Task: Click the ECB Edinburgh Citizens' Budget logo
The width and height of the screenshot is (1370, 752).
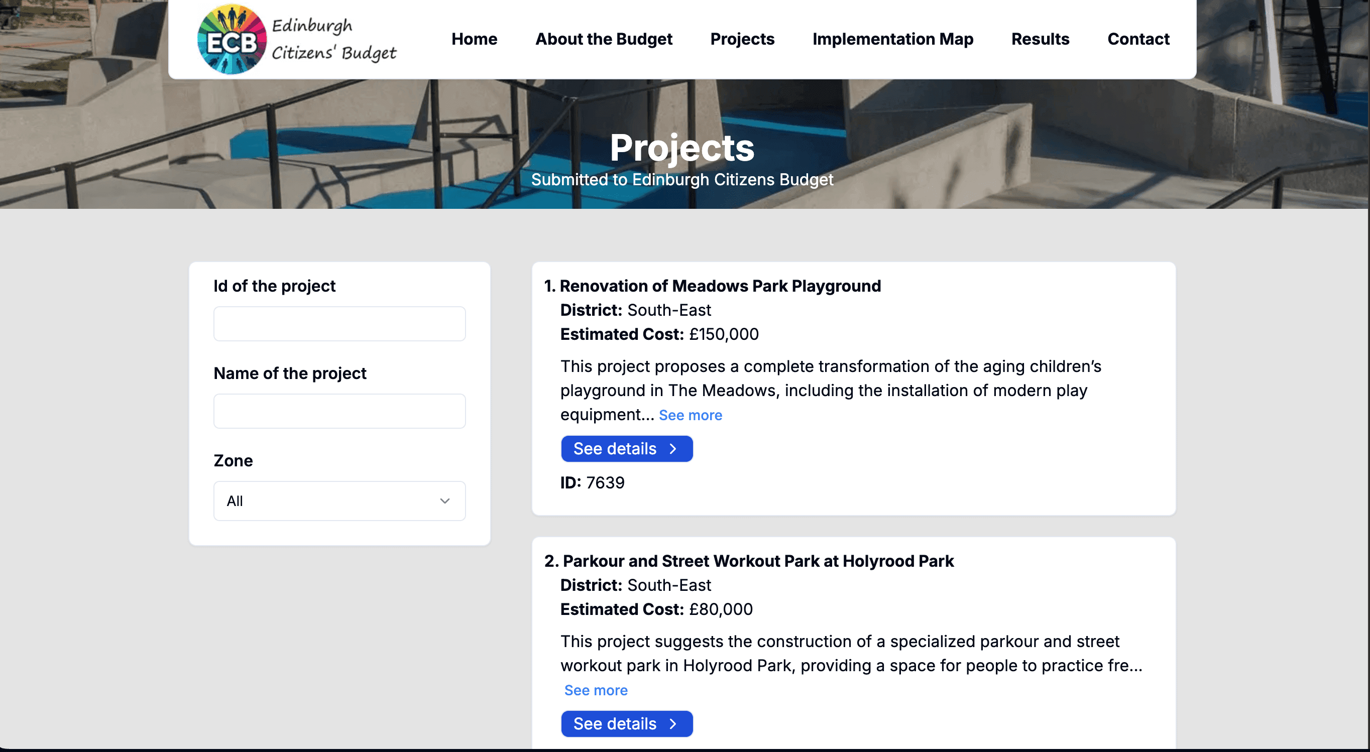Action: (x=298, y=39)
